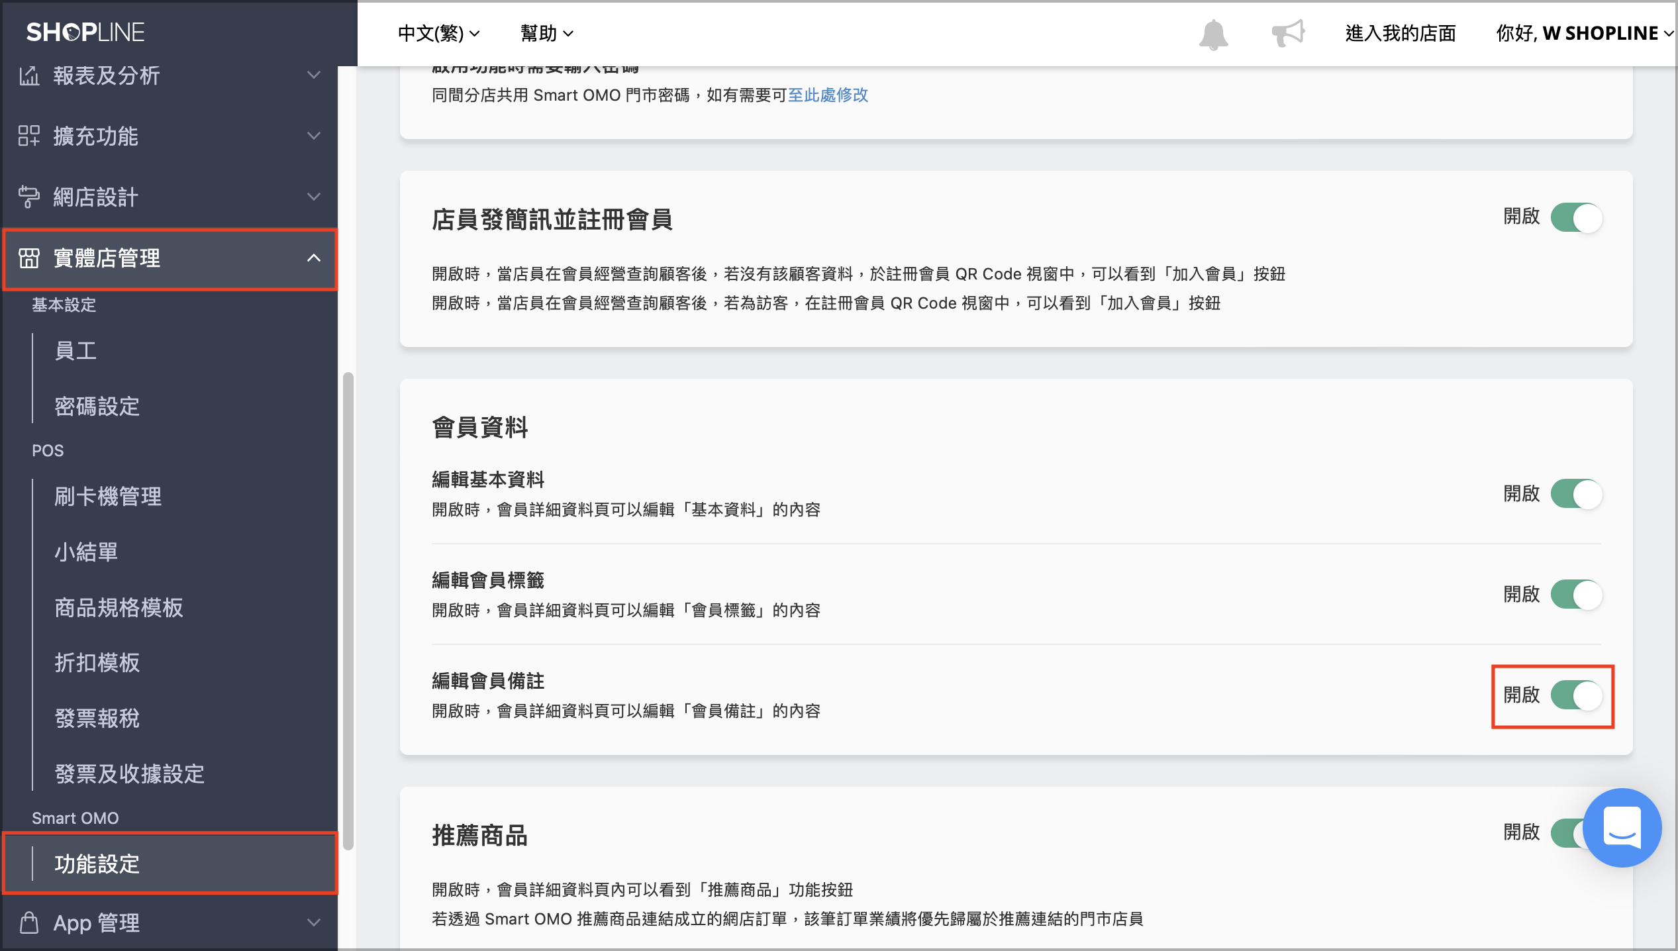Click the App 管理 bag icon
1678x951 pixels.
(x=29, y=922)
